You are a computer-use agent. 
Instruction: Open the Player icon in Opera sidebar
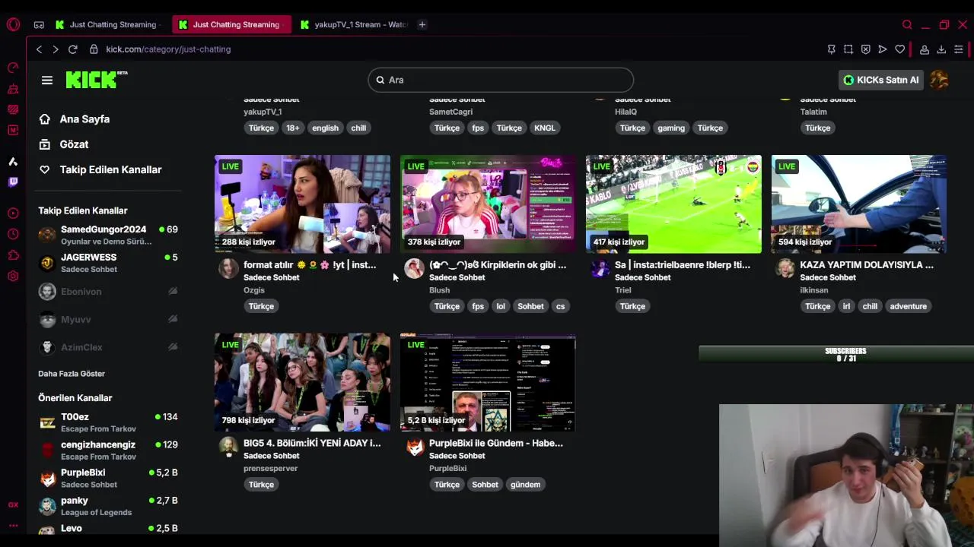[x=13, y=213]
